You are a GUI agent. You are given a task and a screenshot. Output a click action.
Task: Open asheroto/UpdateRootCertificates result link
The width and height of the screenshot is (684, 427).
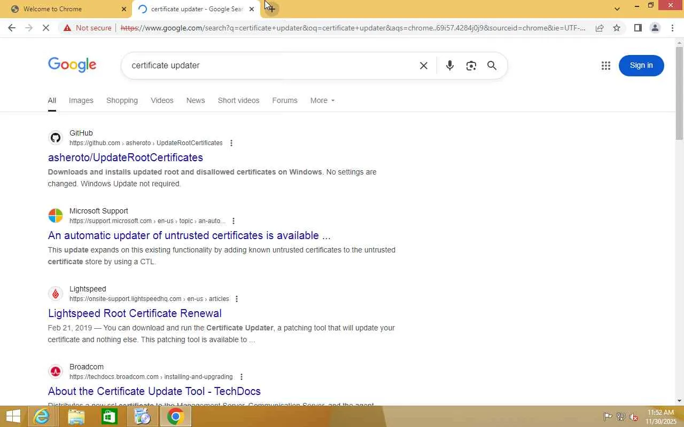coord(126,157)
